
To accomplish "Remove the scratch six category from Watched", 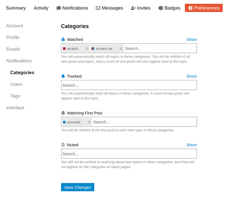I will (121, 49).
